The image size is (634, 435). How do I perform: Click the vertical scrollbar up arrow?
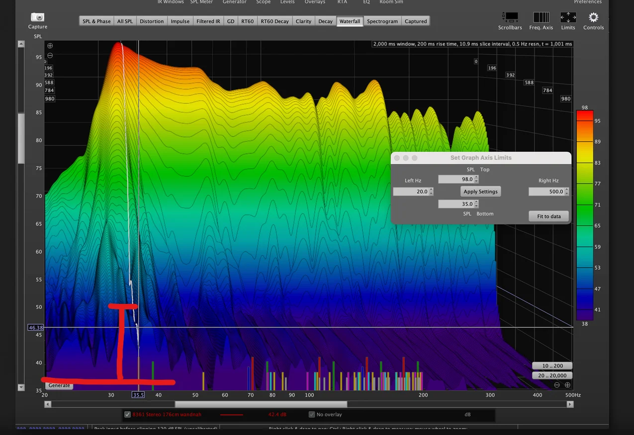[x=21, y=44]
